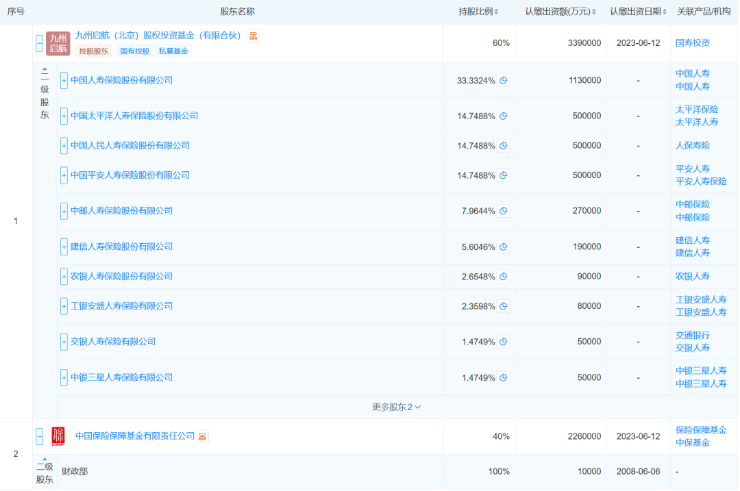
Task: Open related product 保险保障基金
Action: tap(701, 430)
